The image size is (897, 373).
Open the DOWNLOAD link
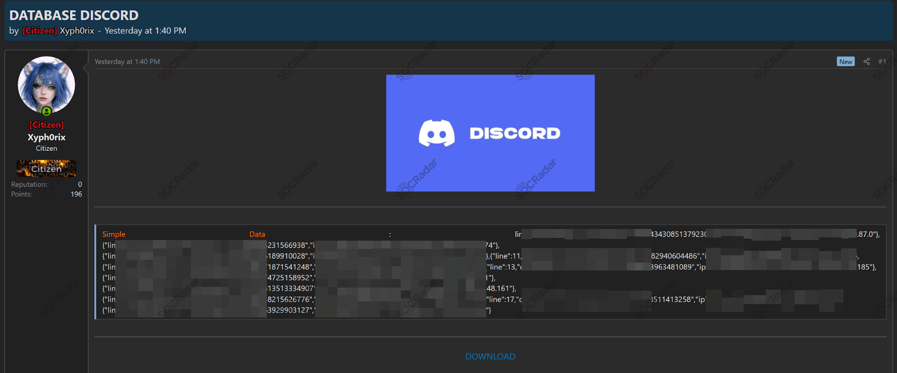click(x=490, y=356)
